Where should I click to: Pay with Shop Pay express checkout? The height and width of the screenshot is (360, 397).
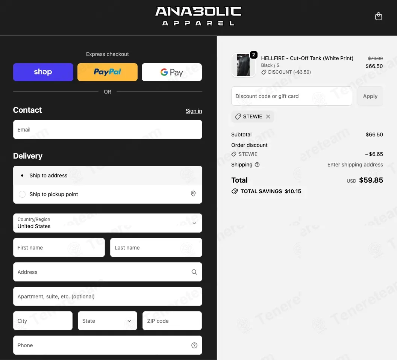43,72
